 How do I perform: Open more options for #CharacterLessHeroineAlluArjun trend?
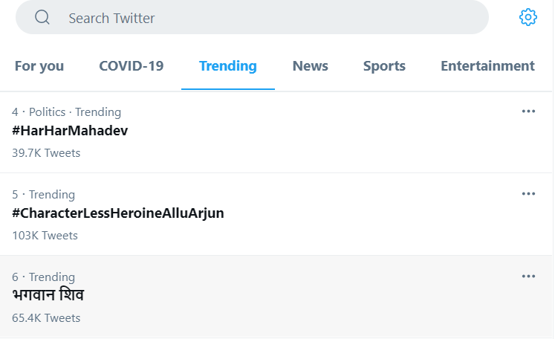tap(528, 194)
